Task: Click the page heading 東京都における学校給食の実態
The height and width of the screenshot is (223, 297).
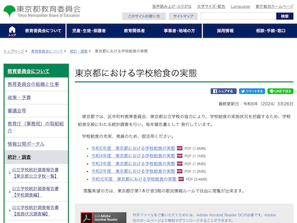Action: click(x=136, y=73)
